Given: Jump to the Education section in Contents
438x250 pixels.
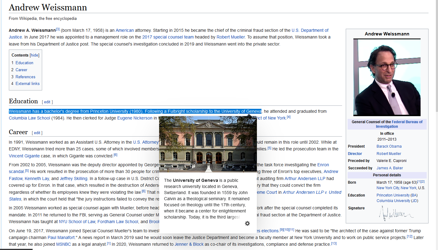Looking at the screenshot, I should 24,63.
